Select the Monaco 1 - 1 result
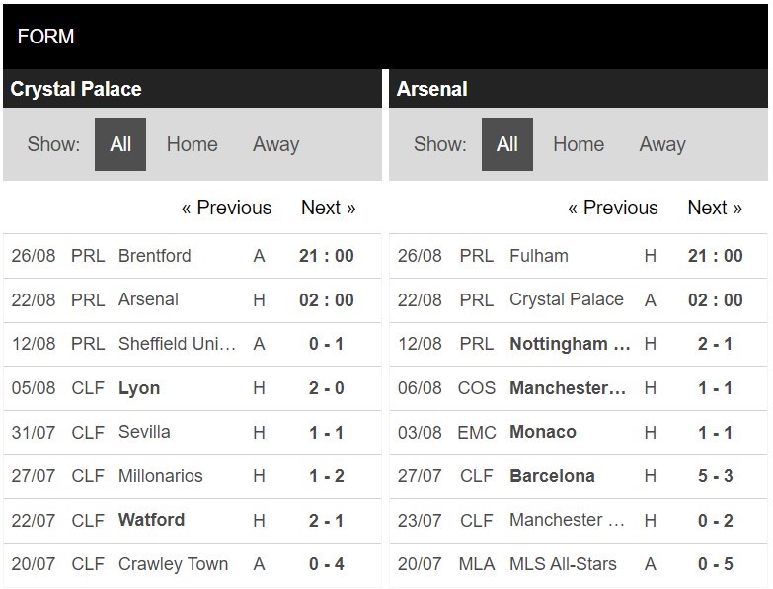This screenshot has width=773, height=589. tap(579, 432)
